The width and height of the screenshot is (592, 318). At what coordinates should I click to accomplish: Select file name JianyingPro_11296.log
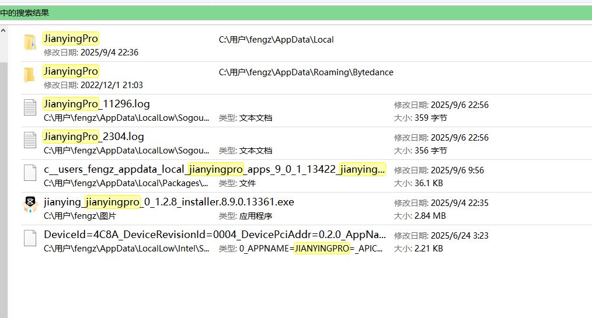(97, 104)
